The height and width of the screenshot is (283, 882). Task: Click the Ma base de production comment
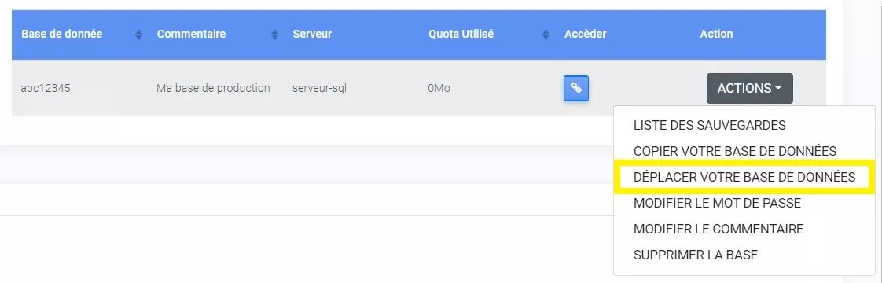(213, 88)
